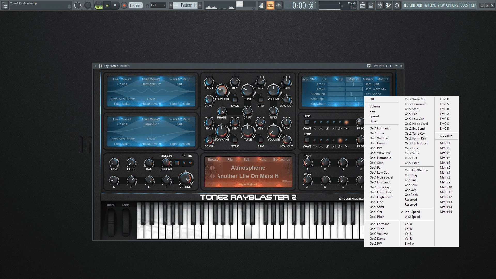Start recording with the red record button
Image resolution: width=496 pixels, height=279 pixels.
click(x=124, y=5)
